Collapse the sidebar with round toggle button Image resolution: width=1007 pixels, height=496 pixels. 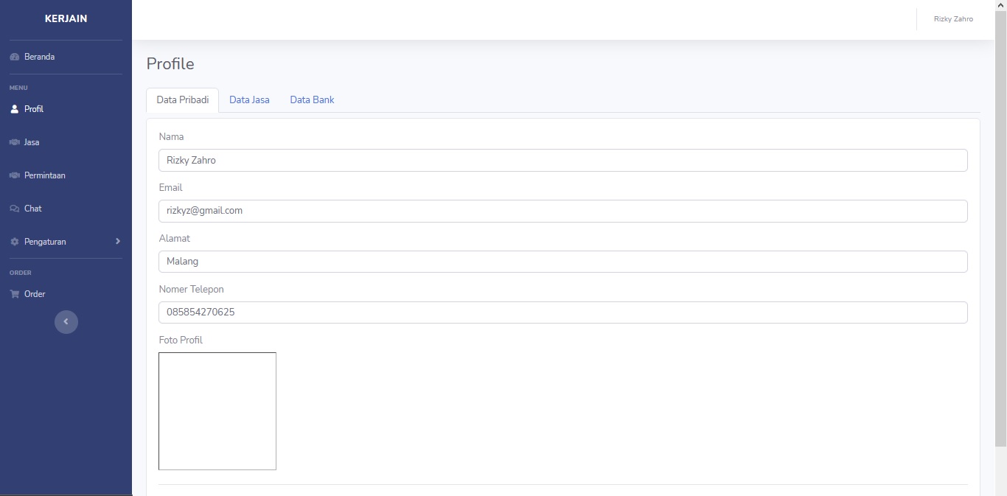tap(66, 321)
